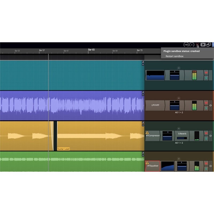The width and height of the screenshot is (214, 214).
Task: Open the A automation menu on green track
Action: pyautogui.click(x=143, y=153)
